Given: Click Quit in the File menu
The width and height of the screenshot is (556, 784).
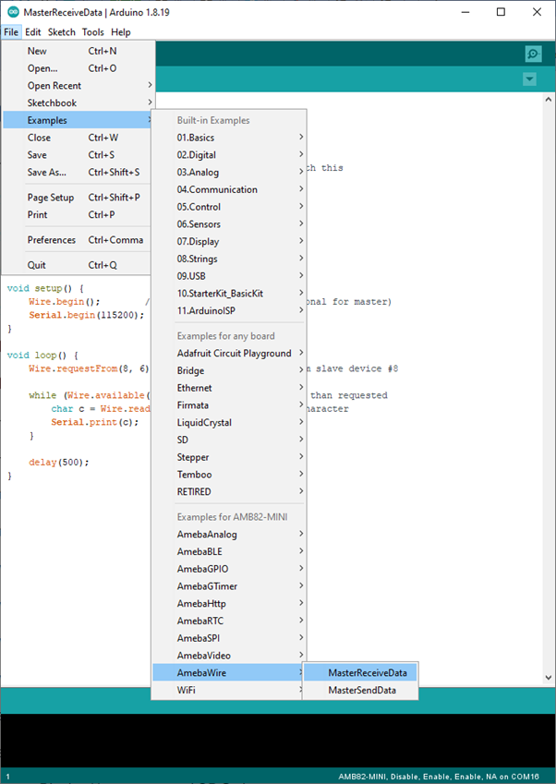Looking at the screenshot, I should click(x=37, y=265).
